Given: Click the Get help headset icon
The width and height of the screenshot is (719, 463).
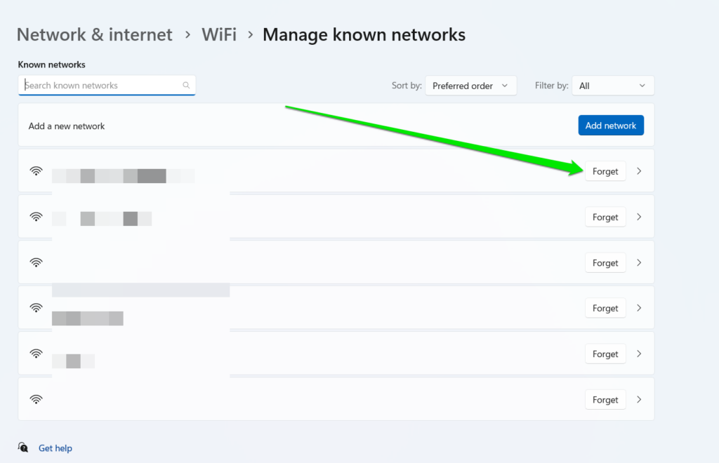Looking at the screenshot, I should pos(24,448).
